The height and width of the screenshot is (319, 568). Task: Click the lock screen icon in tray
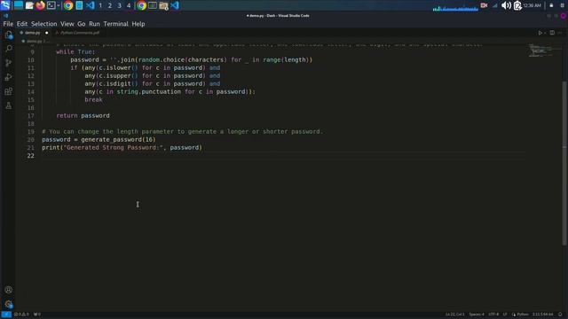pyautogui.click(x=551, y=5)
